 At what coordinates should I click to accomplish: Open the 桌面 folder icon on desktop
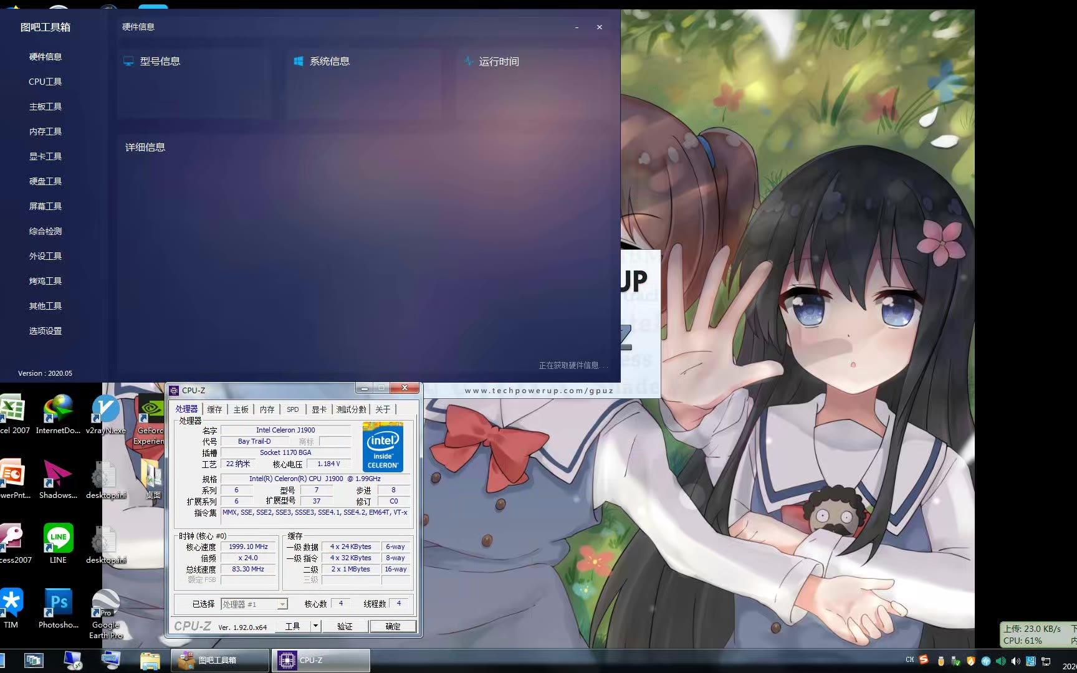tap(153, 479)
